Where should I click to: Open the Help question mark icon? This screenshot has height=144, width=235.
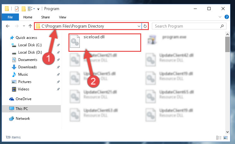[227, 17]
